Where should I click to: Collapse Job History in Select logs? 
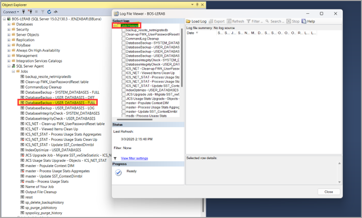(x=115, y=26)
